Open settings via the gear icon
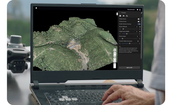Image resolution: width=172 pixels, height=105 pixels. point(137,10)
